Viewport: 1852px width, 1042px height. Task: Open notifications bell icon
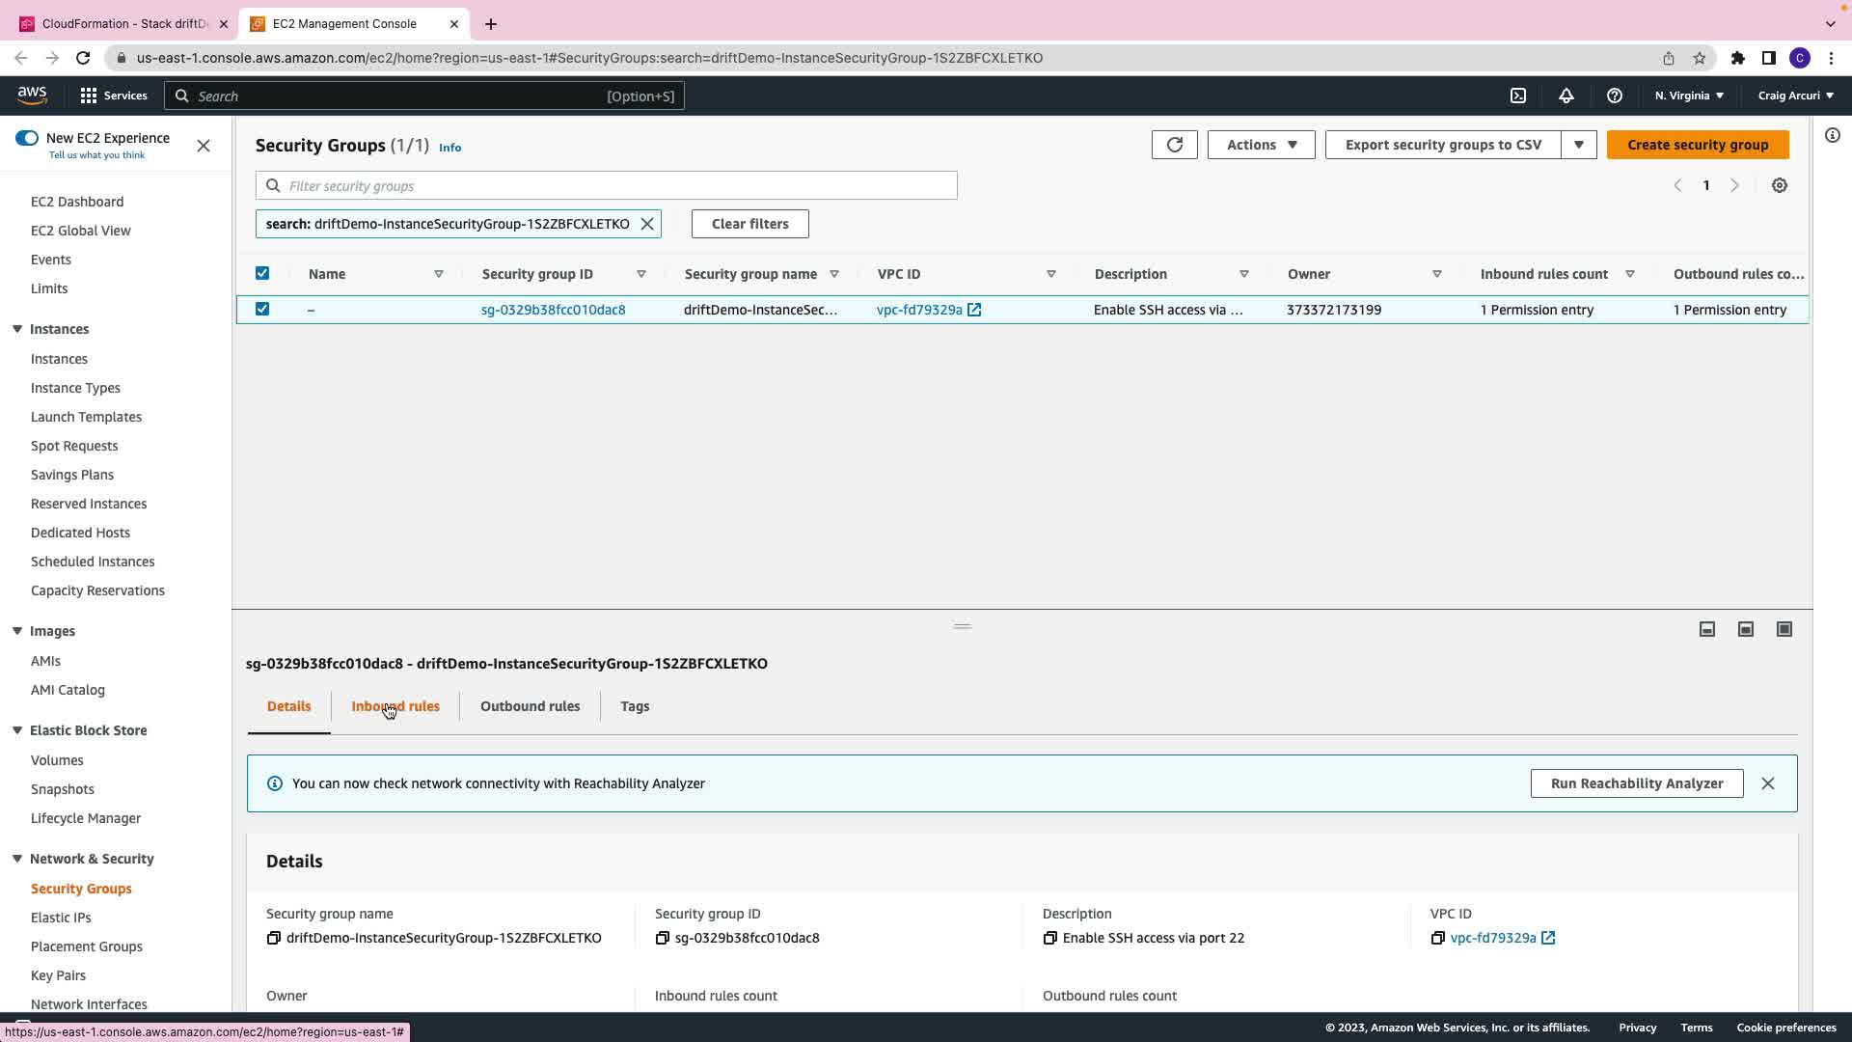point(1566,96)
